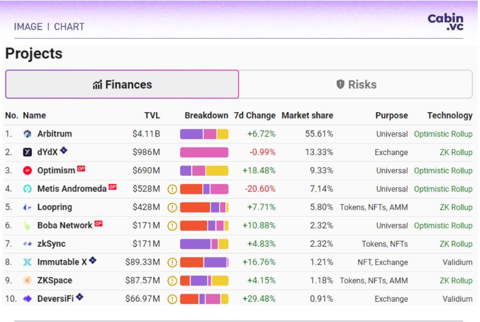Click the Market share column header
Image resolution: width=480 pixels, height=322 pixels.
click(x=307, y=116)
